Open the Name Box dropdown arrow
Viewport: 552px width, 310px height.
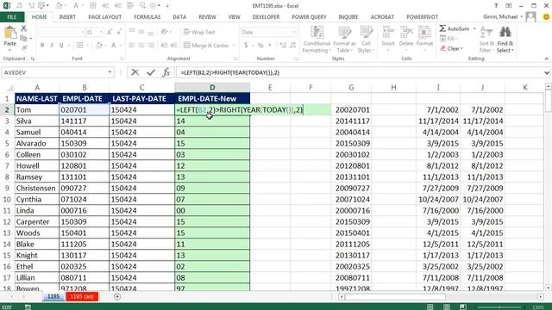tap(110, 72)
